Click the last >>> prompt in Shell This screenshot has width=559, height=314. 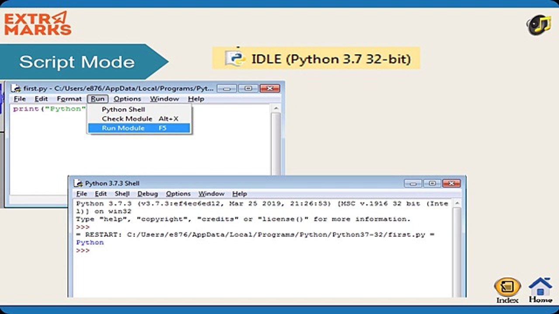[x=83, y=250]
